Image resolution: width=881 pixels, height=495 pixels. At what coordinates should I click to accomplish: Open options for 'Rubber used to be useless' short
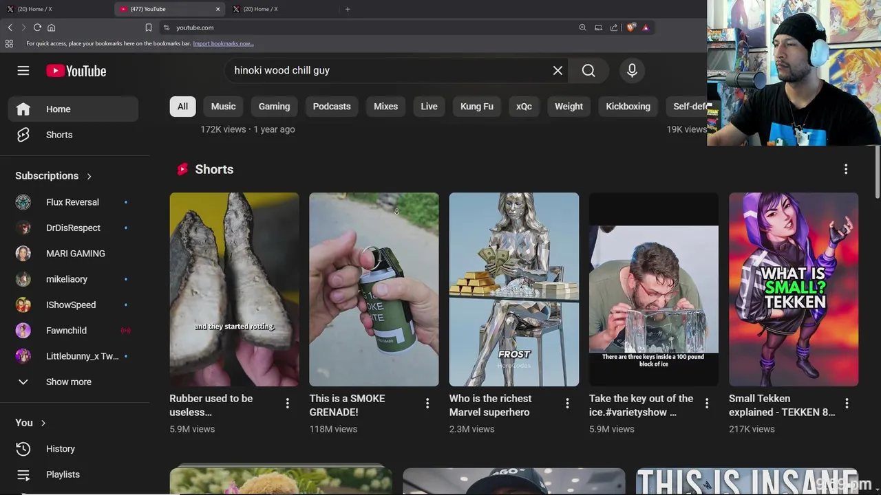pyautogui.click(x=288, y=404)
